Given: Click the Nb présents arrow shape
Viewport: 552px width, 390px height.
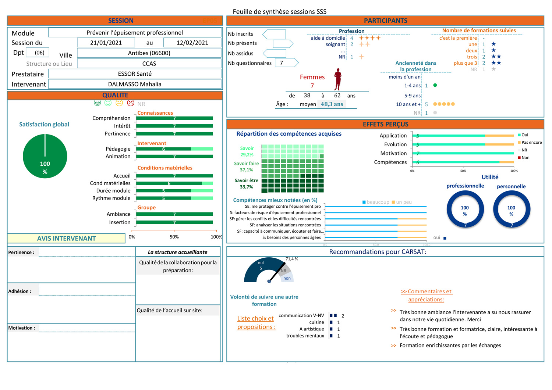Looking at the screenshot, I should click(283, 44).
